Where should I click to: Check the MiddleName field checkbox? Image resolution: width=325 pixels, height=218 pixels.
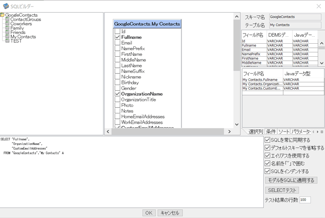(x=117, y=60)
